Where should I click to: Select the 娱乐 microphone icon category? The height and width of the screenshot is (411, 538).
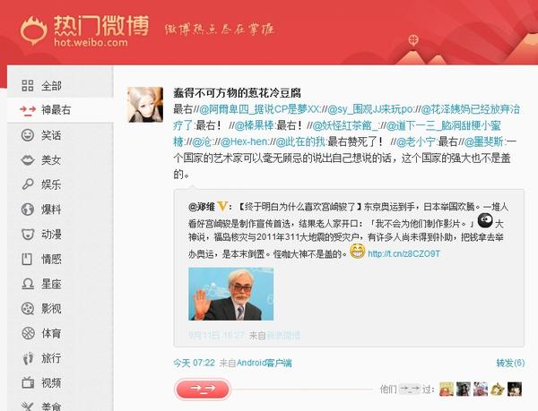28,184
